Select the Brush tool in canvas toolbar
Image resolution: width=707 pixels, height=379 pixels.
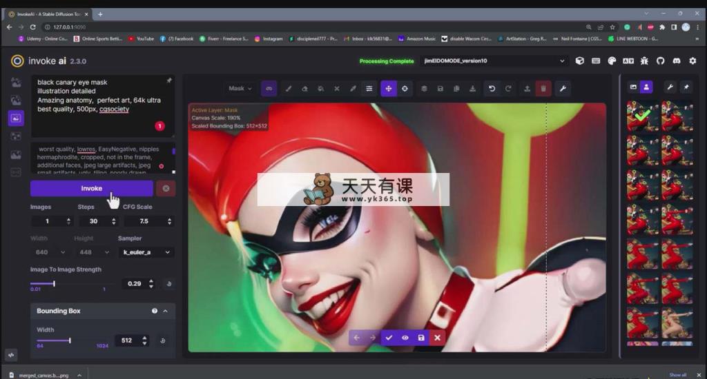coord(289,89)
